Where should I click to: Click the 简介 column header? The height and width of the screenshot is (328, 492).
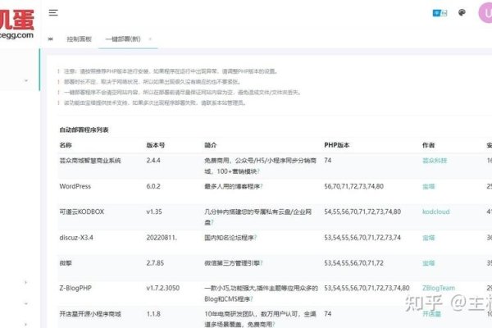tap(210, 145)
